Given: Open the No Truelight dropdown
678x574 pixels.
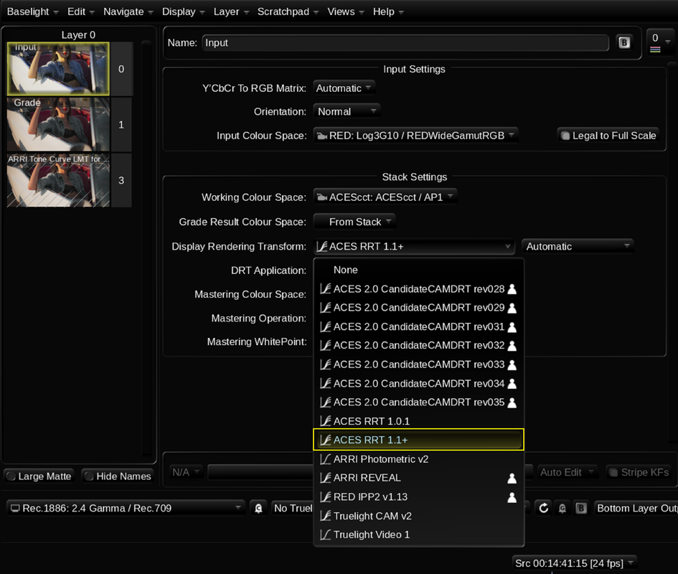Looking at the screenshot, I should (293, 508).
